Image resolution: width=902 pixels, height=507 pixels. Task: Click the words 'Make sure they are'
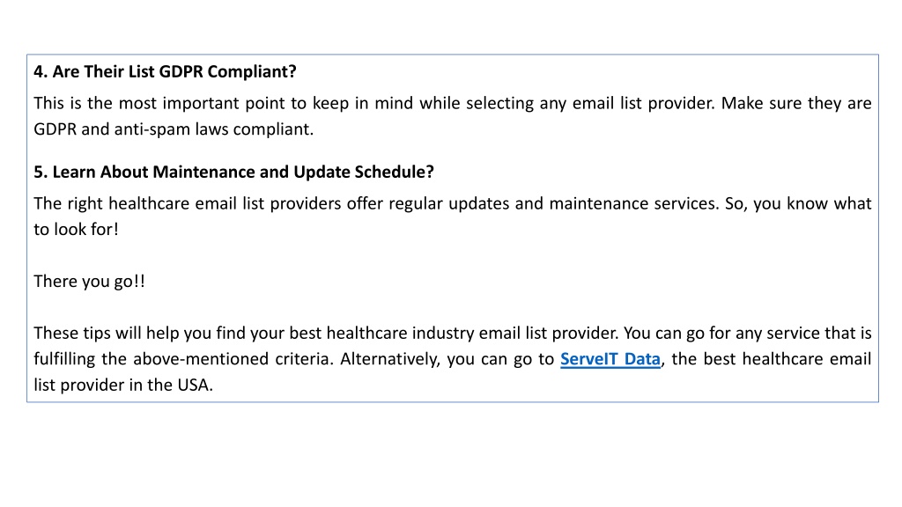coord(796,104)
